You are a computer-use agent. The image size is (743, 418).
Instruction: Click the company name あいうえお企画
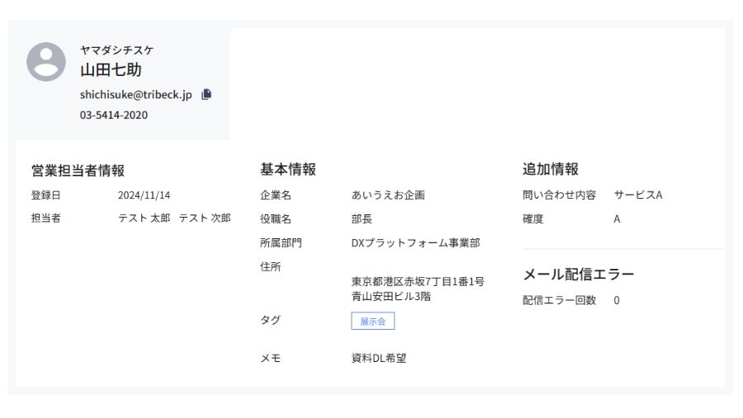tap(388, 195)
